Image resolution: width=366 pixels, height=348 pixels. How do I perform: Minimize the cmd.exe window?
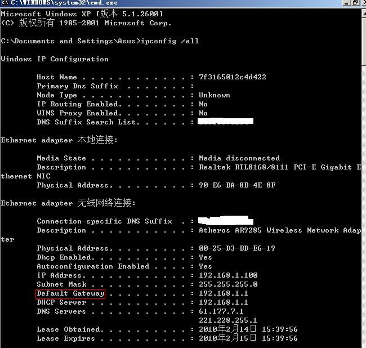(x=347, y=3)
